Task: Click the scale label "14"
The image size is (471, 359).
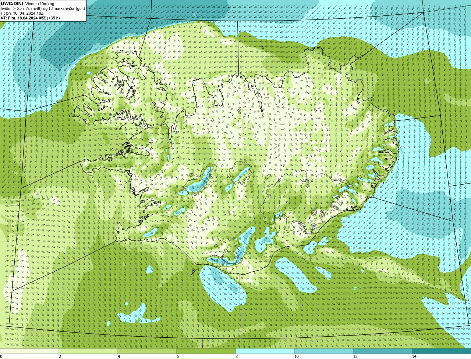Action: point(414,356)
